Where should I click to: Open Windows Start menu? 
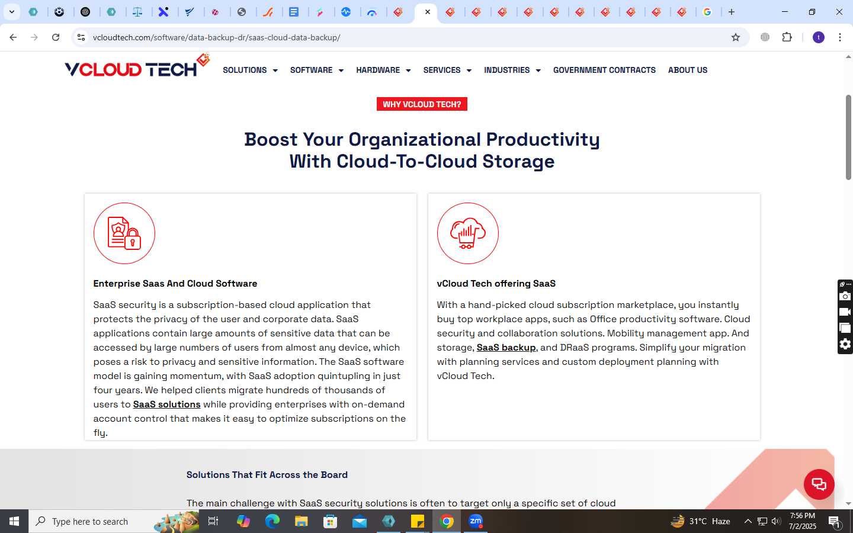click(14, 521)
